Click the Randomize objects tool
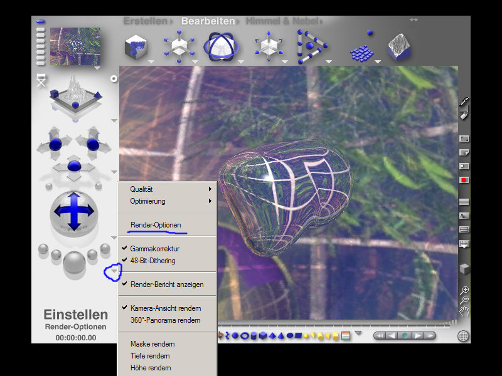502x376 pixels. [362, 48]
